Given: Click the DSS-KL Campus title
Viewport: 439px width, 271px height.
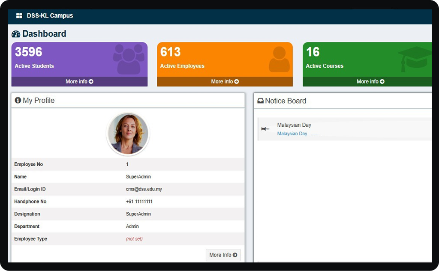Looking at the screenshot, I should coord(50,16).
